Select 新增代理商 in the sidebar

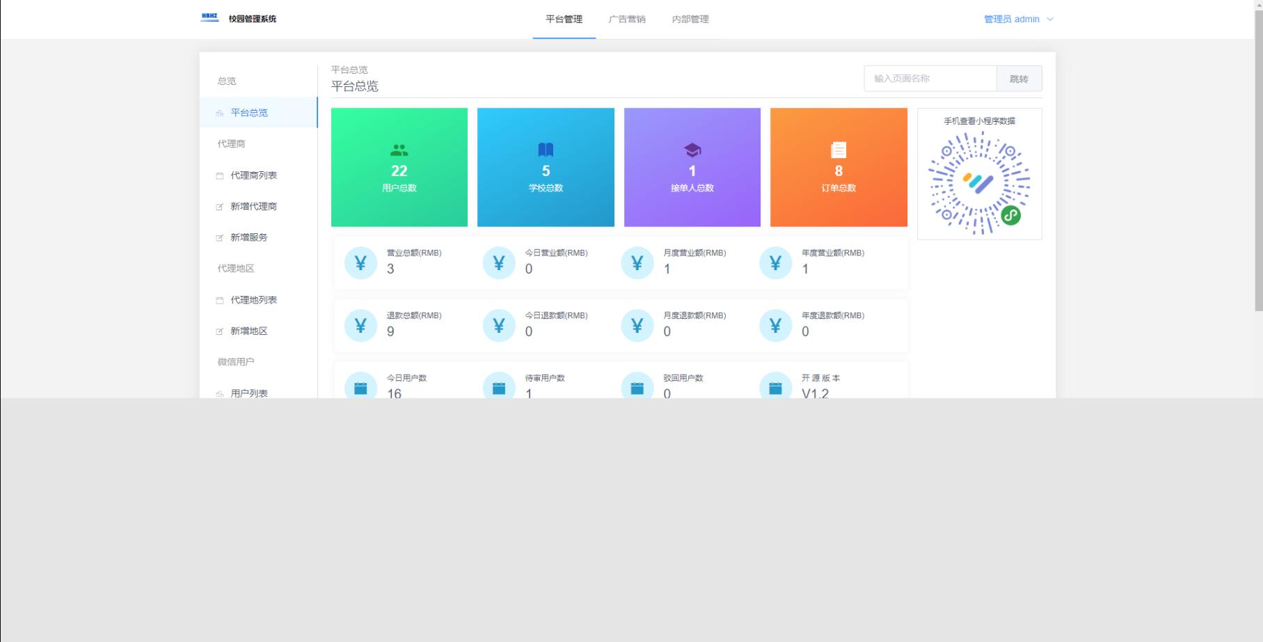(253, 206)
